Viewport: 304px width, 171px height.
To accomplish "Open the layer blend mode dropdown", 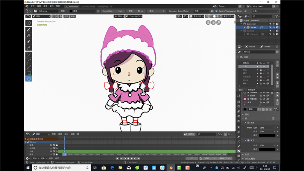I will [x=260, y=90].
